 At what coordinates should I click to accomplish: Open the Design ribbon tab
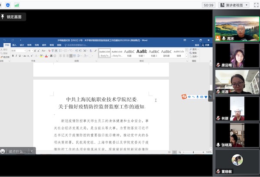pos(22,45)
